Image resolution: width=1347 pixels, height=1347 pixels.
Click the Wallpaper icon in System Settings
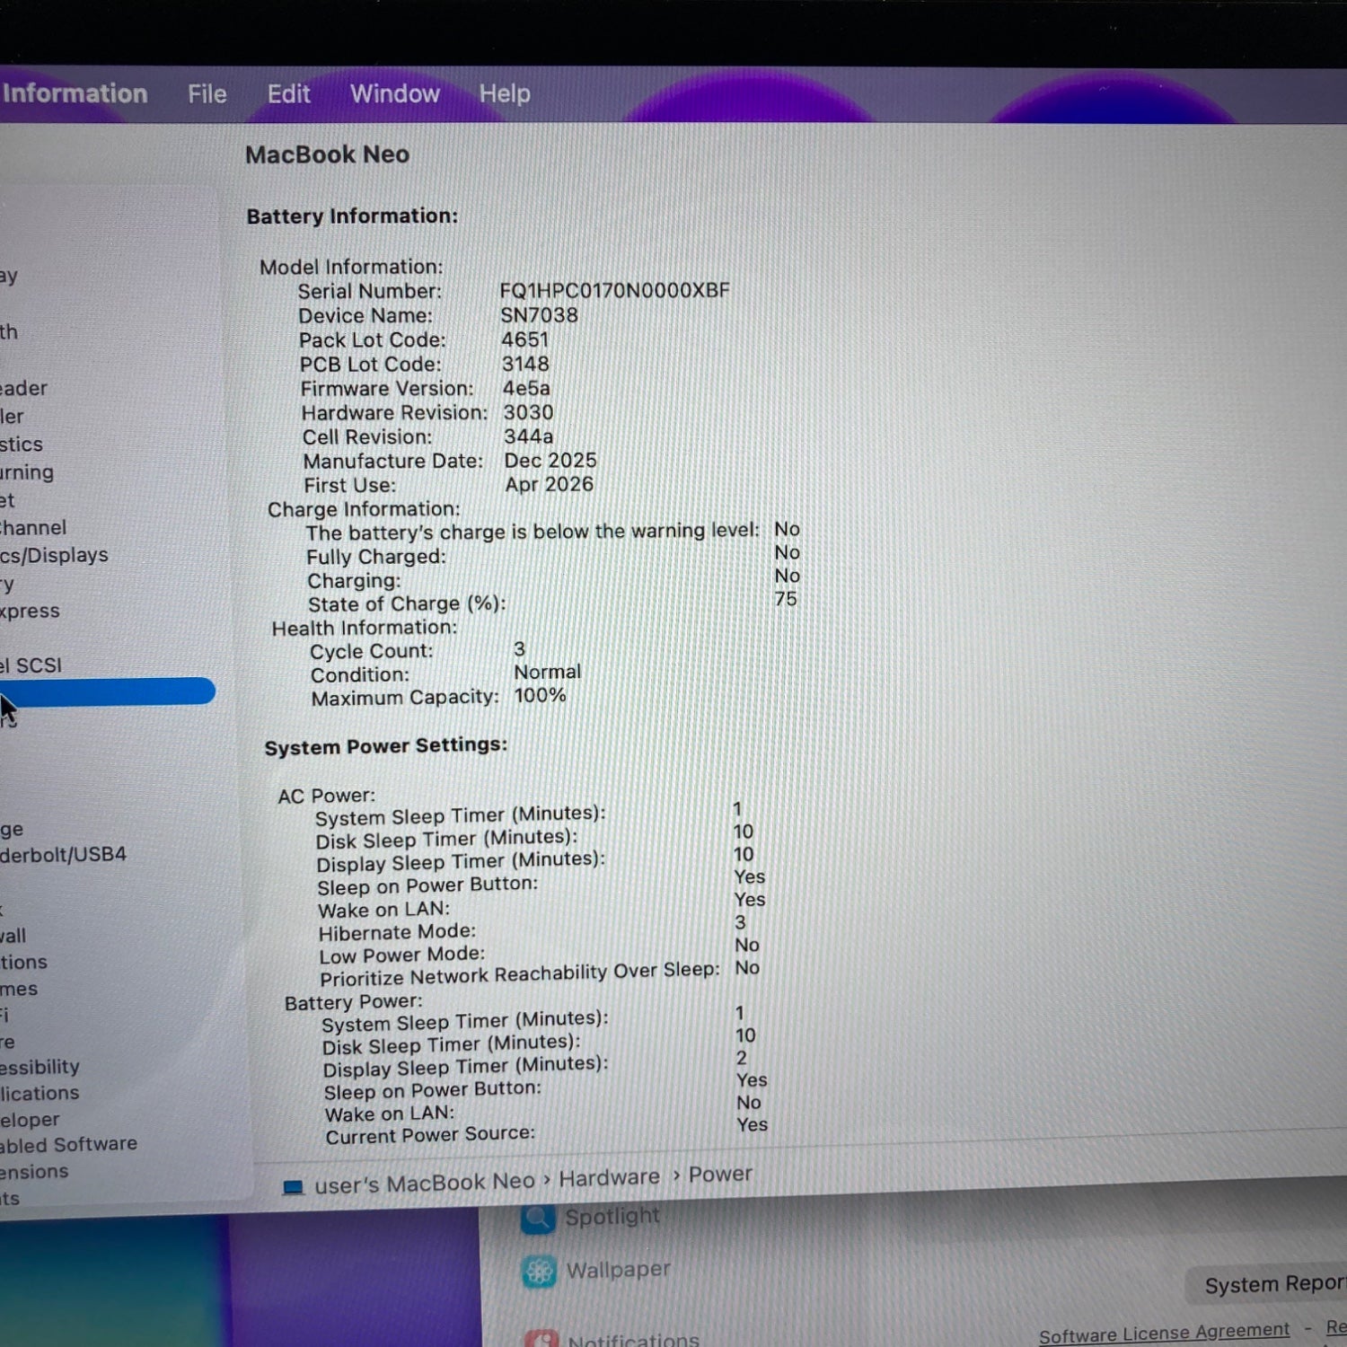coord(540,1272)
